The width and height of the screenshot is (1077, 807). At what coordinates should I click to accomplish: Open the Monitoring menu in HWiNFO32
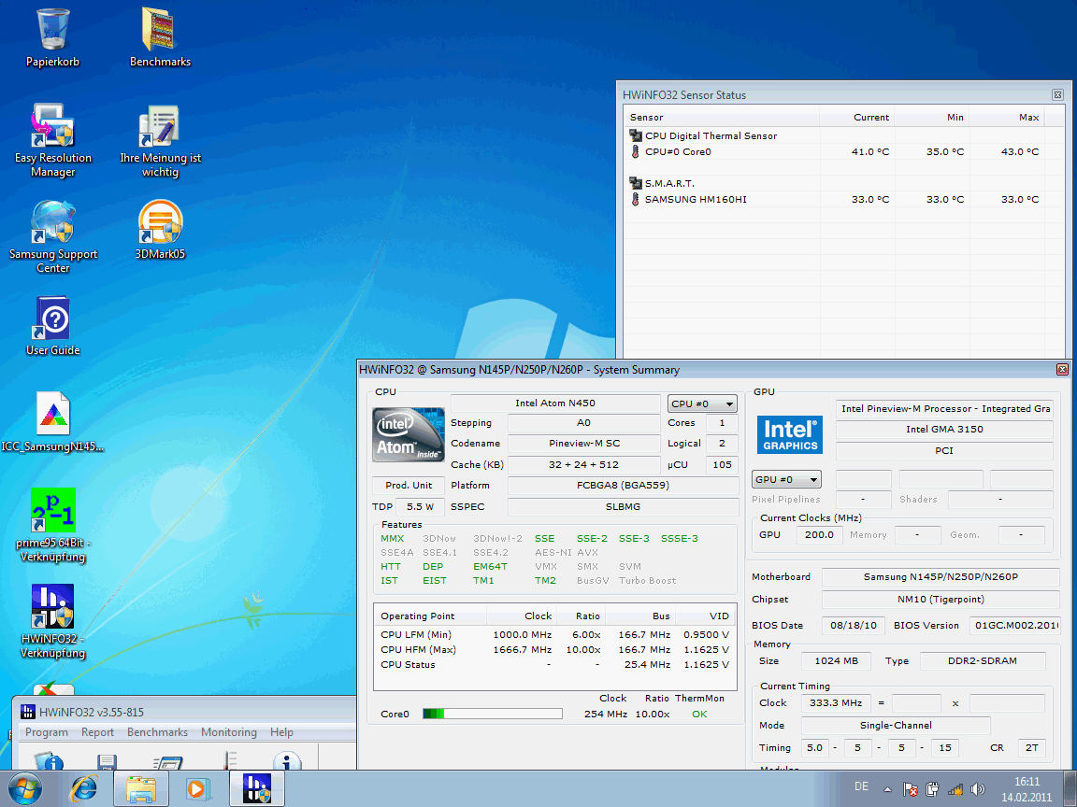point(229,732)
